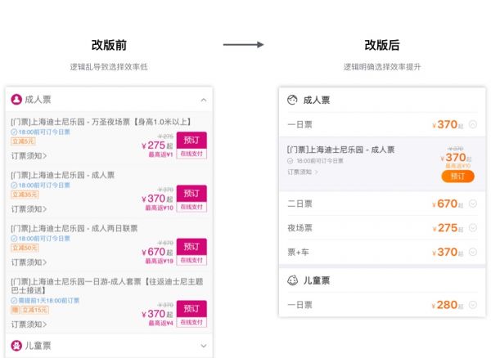Collapse the 成人票 section in old version
Viewport: 491px width, 358px height.
click(x=204, y=100)
